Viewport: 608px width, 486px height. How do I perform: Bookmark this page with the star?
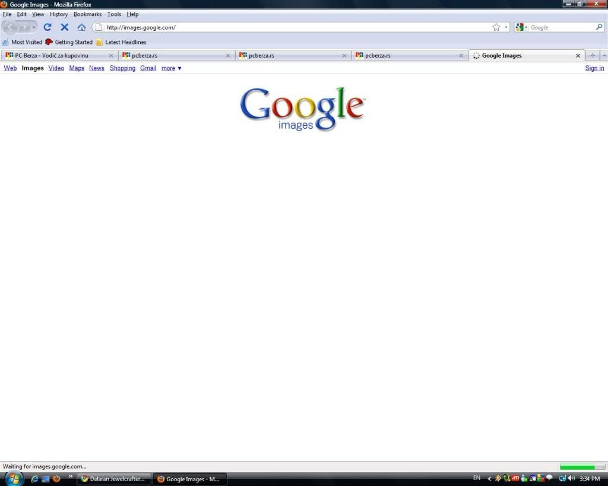(x=496, y=27)
